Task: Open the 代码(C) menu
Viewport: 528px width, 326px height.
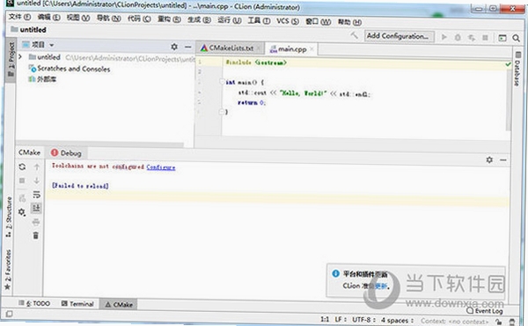Action: [139, 19]
